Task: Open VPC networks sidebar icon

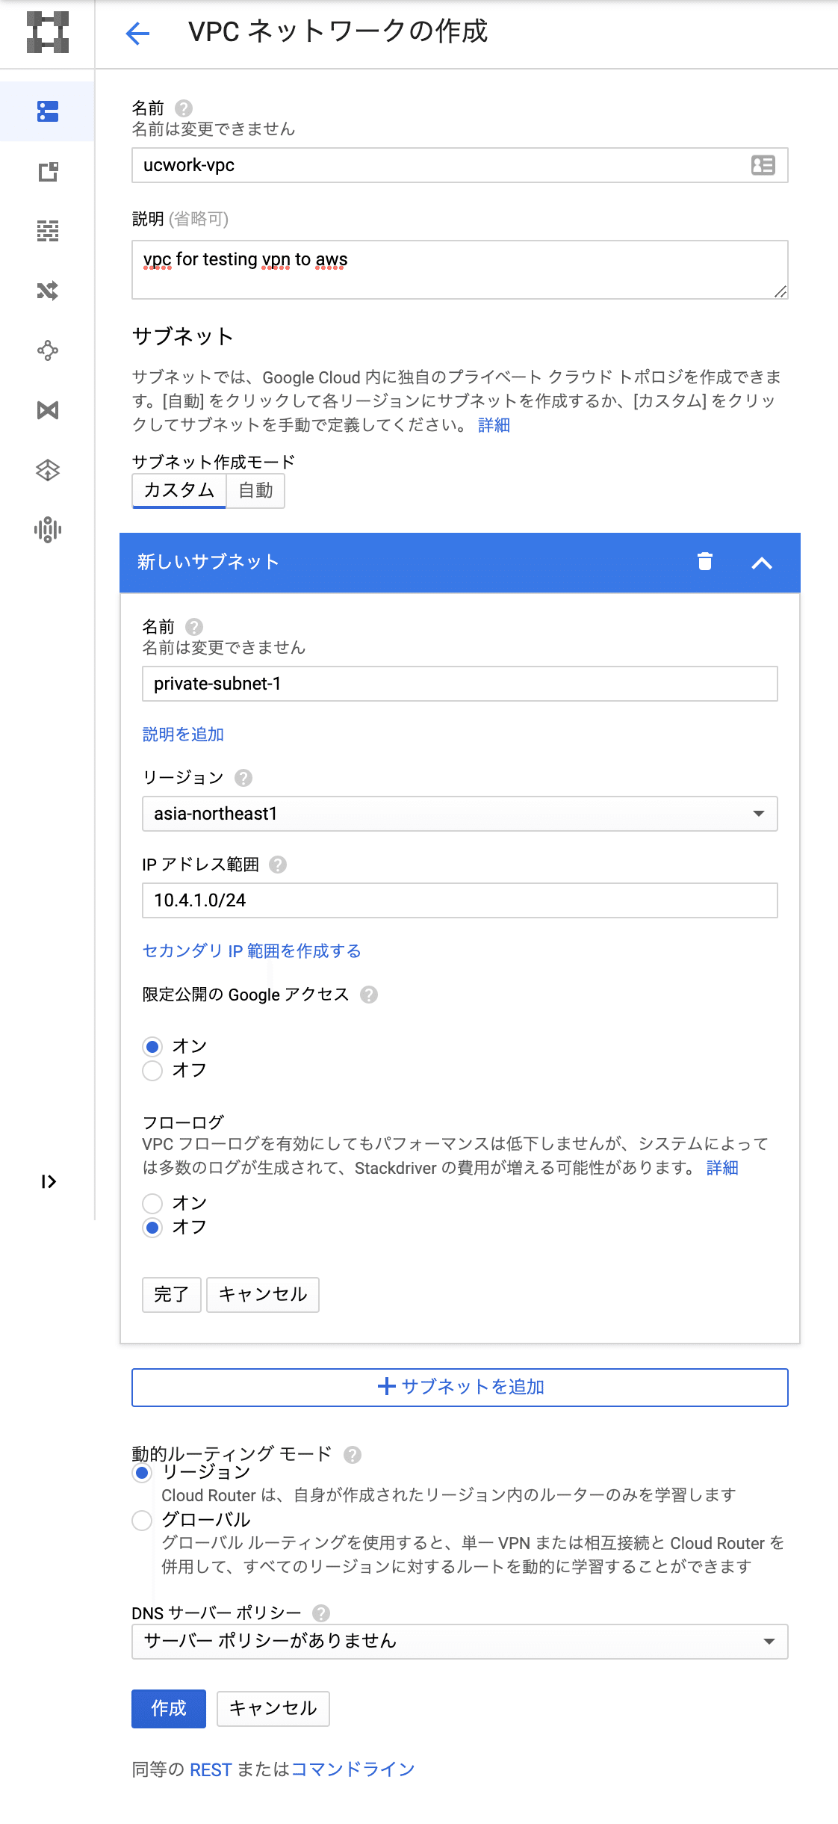Action: point(48,111)
